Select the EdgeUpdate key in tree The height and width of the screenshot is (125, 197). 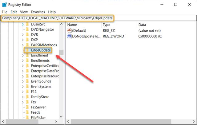41,50
